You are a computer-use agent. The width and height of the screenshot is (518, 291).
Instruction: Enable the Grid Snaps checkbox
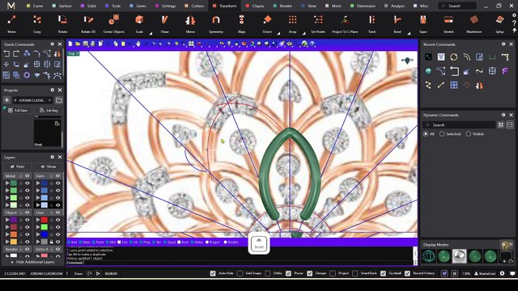point(240,273)
